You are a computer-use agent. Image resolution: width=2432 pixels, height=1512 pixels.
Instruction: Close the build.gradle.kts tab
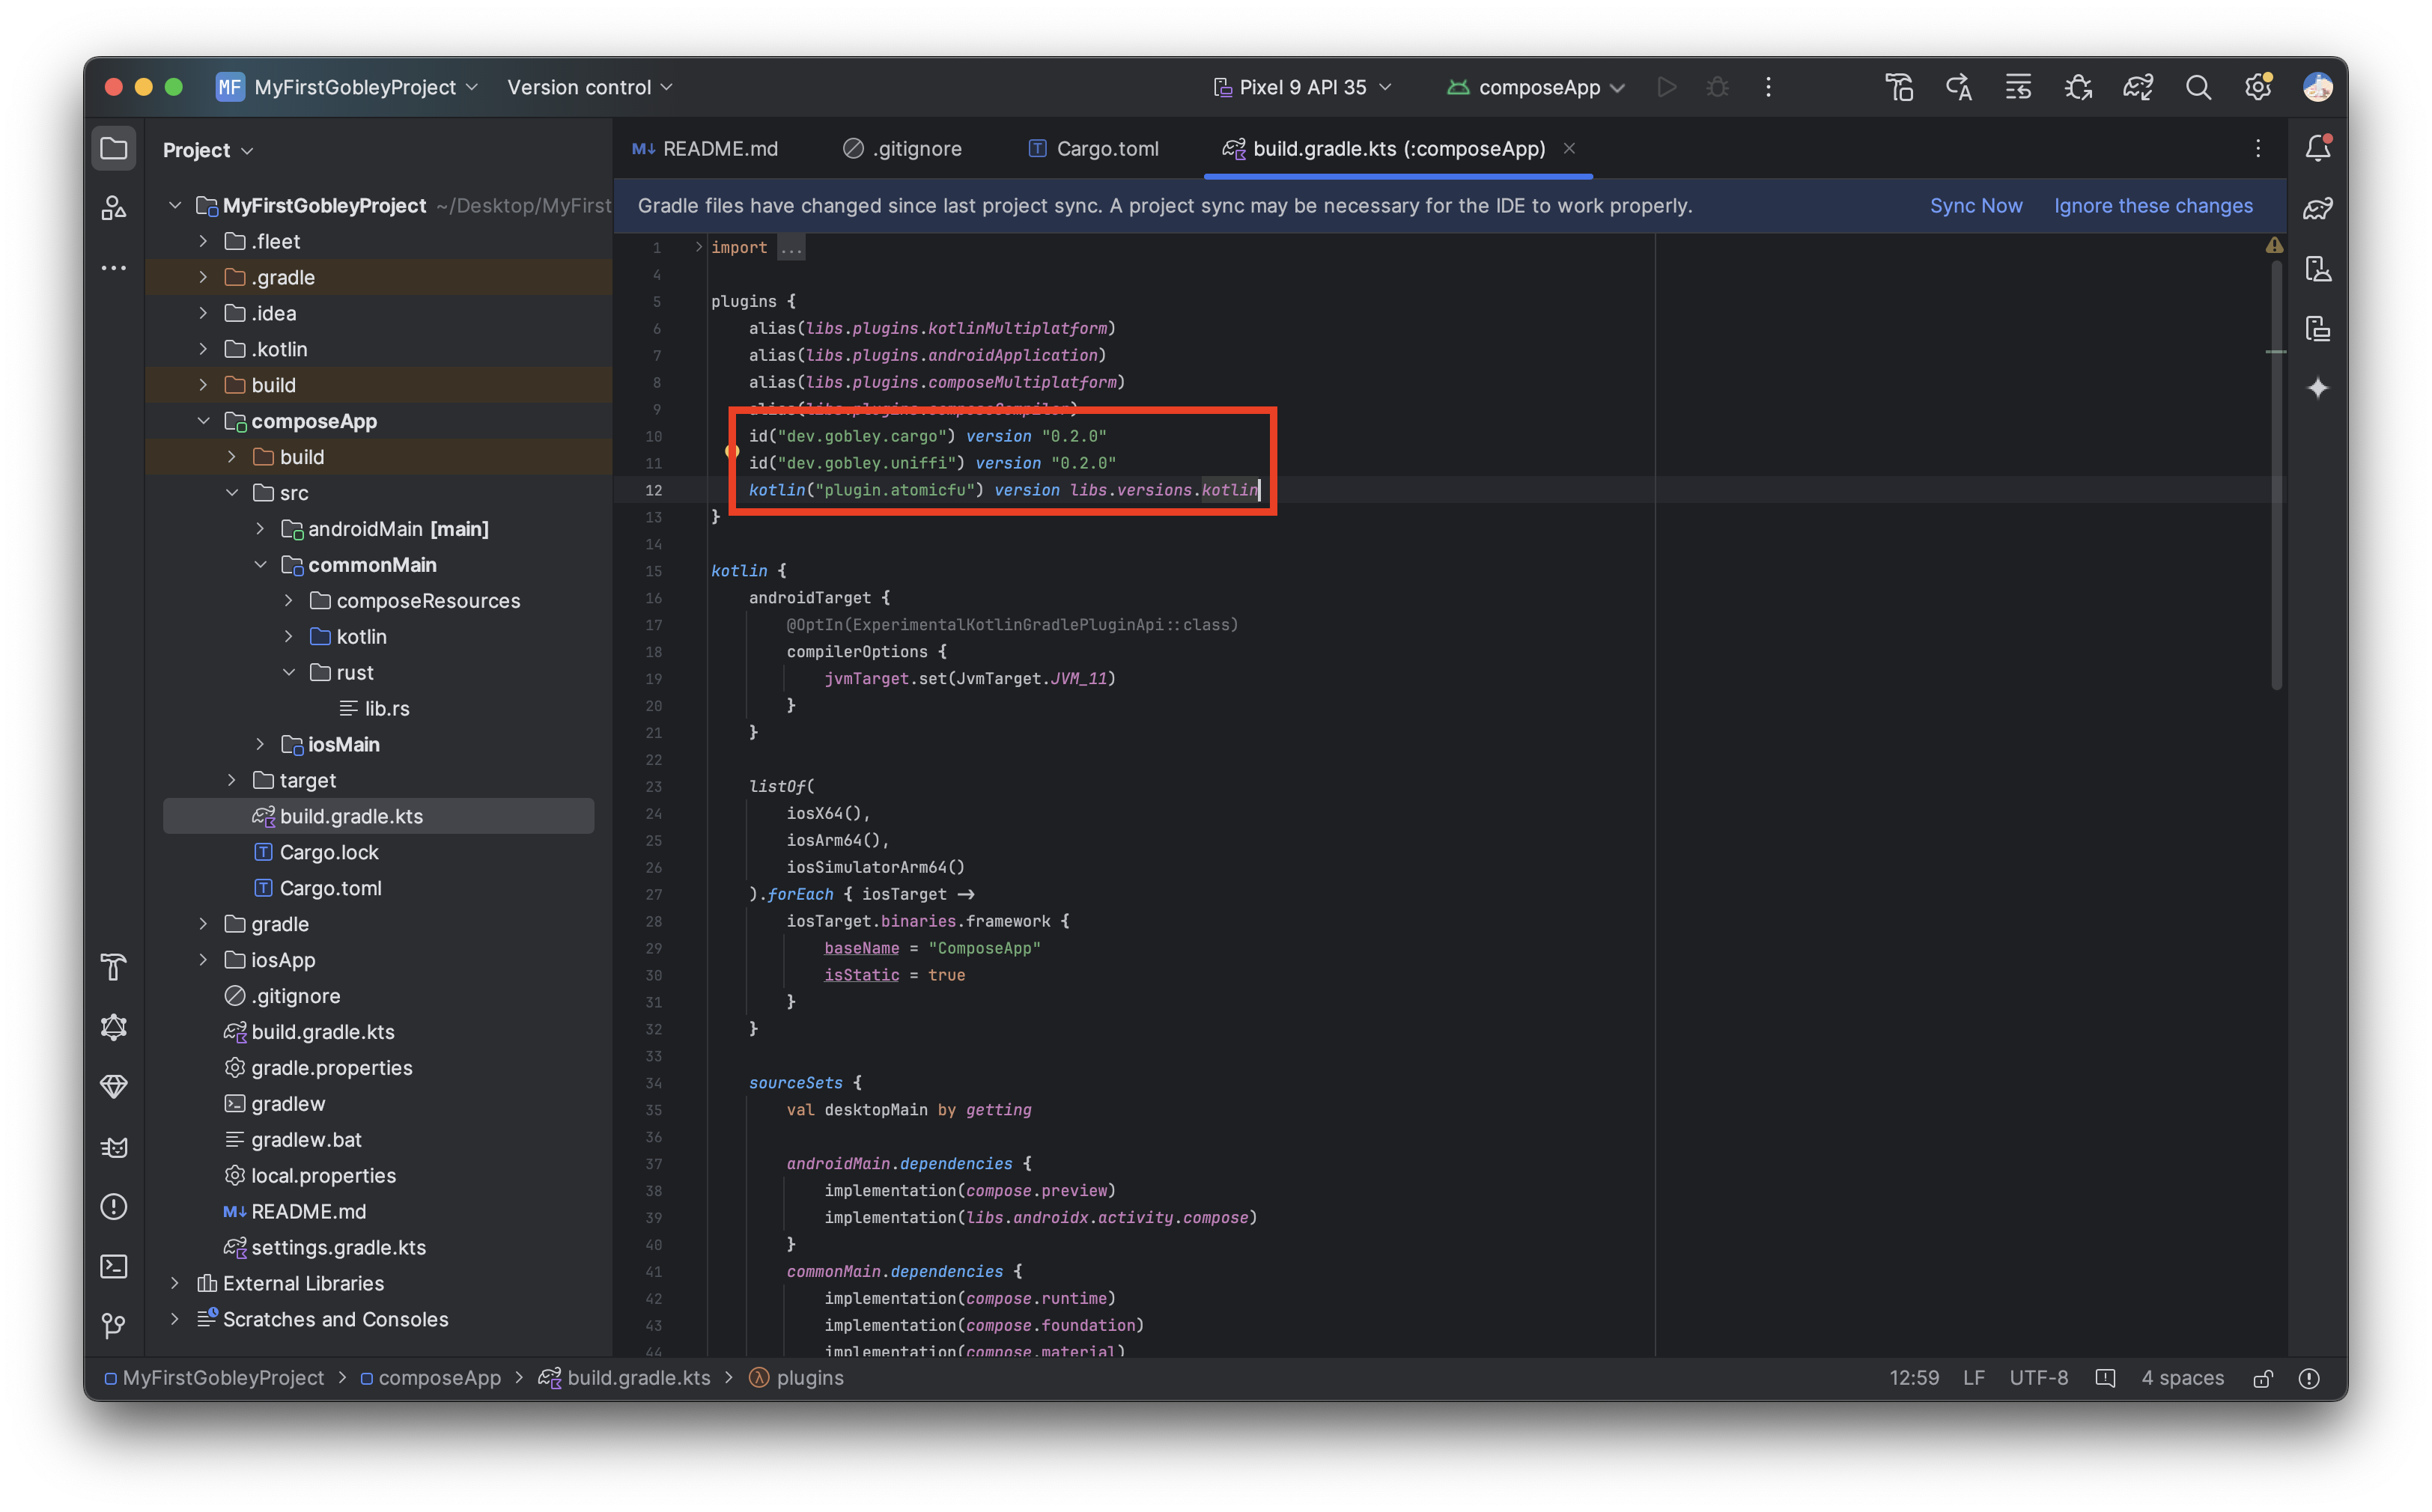(1569, 149)
